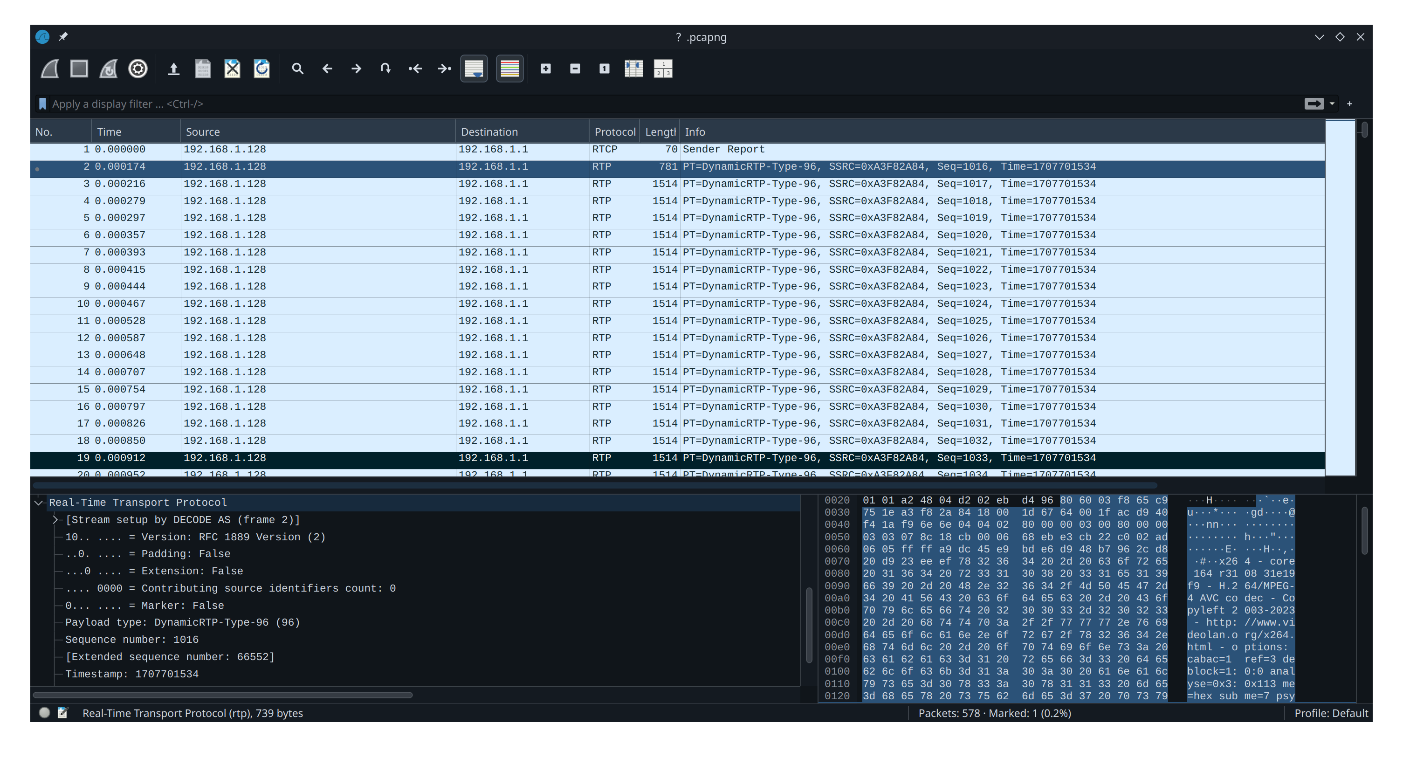Open expert information status circle

[x=45, y=713]
